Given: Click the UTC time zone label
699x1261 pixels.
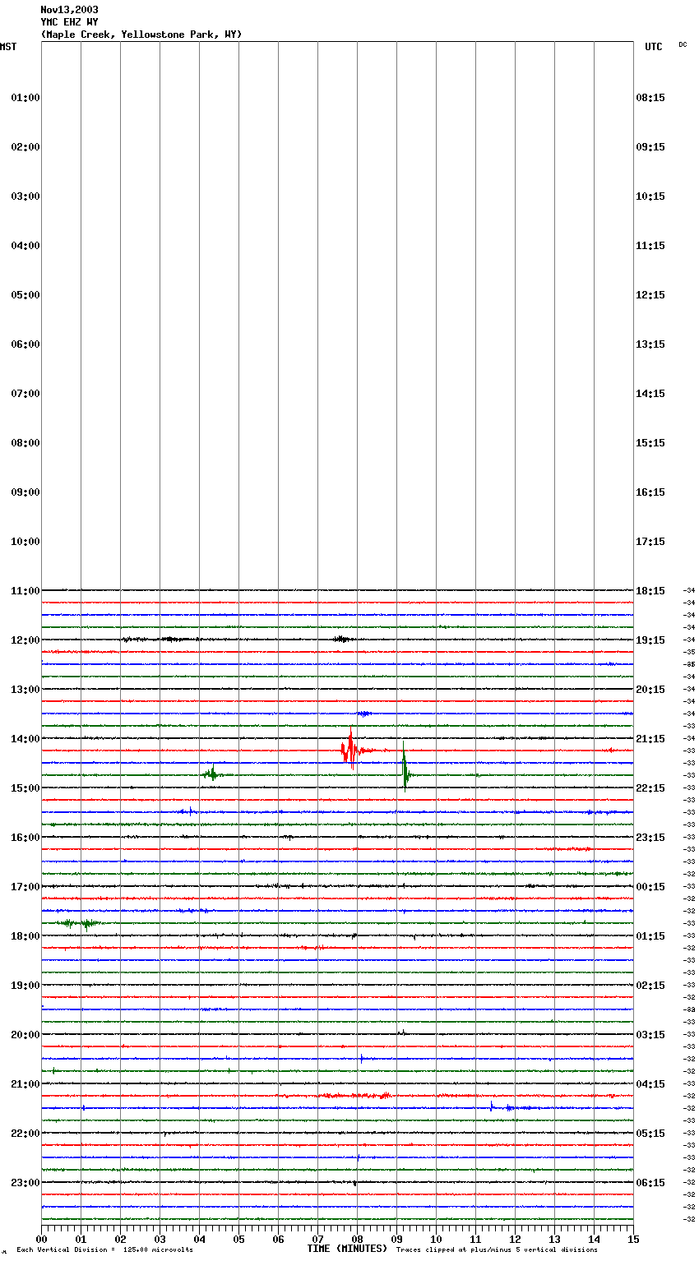Looking at the screenshot, I should [x=653, y=47].
